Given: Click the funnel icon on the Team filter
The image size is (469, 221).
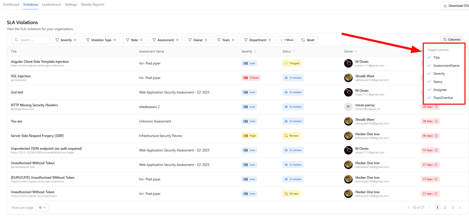Looking at the screenshot, I should [x=219, y=40].
